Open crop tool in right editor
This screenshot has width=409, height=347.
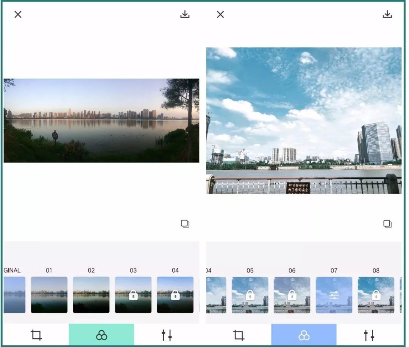click(239, 335)
